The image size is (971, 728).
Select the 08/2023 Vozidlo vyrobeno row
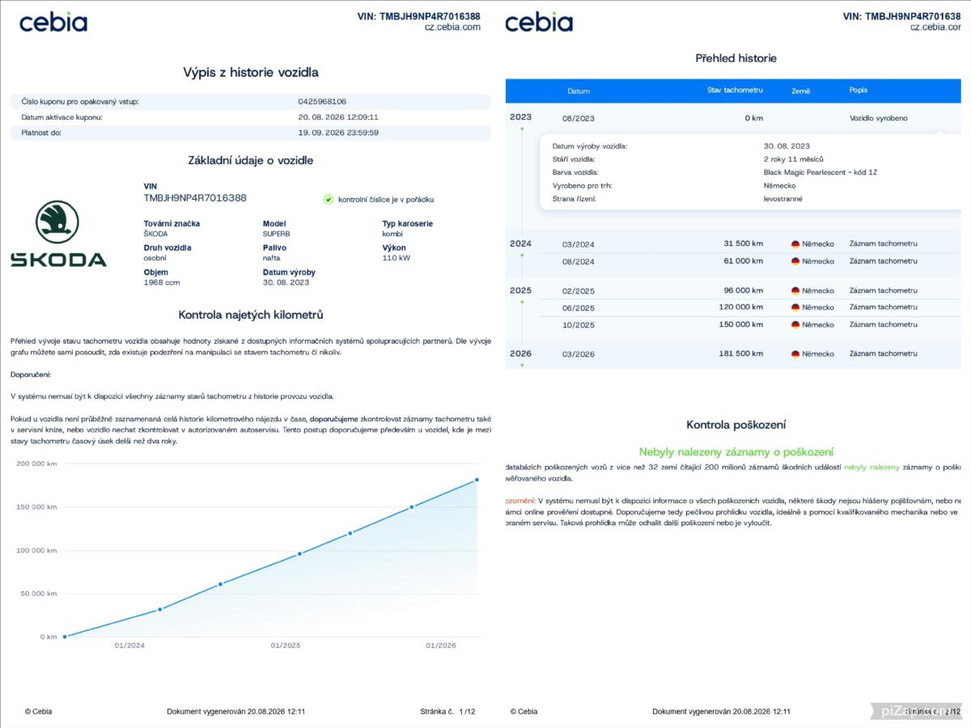(x=738, y=118)
